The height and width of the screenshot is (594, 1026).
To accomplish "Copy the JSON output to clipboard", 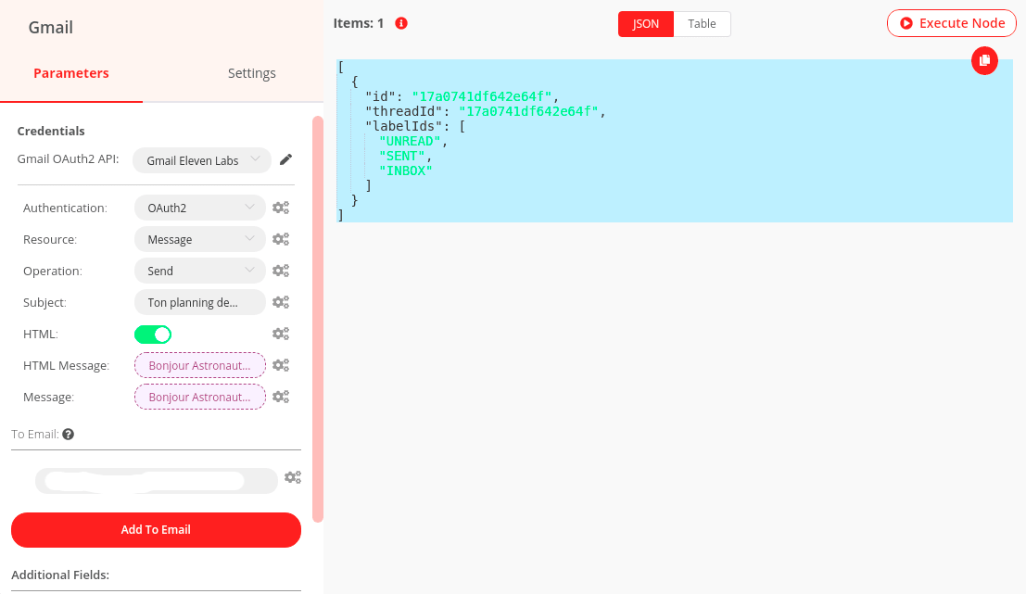I will coord(984,60).
